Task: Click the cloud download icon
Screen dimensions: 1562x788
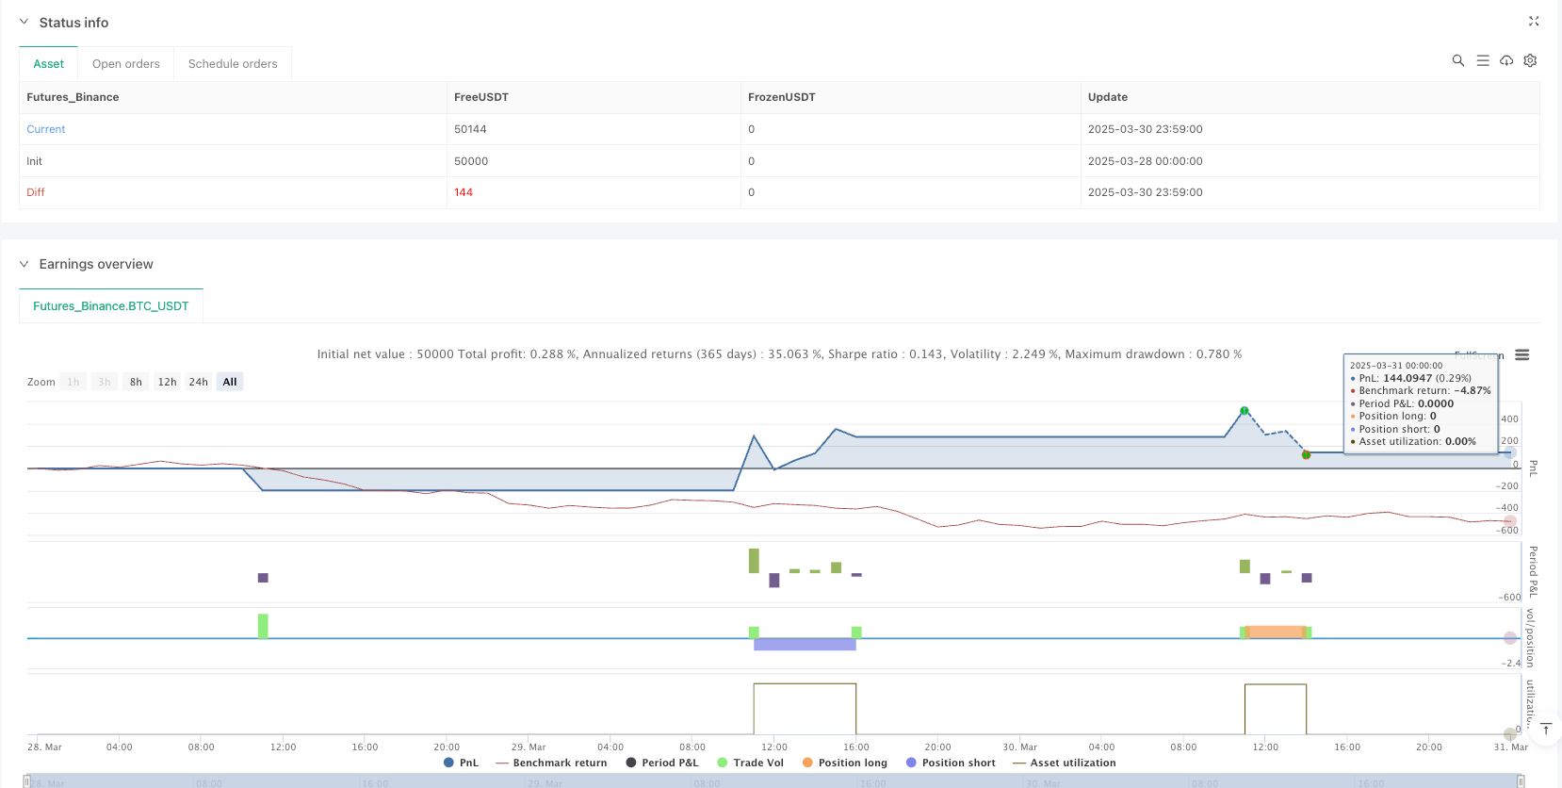Action: tap(1506, 60)
